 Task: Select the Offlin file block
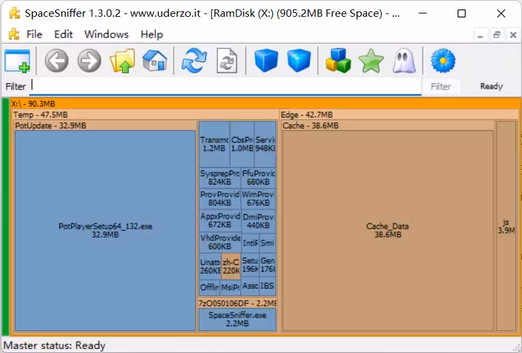coord(209,287)
